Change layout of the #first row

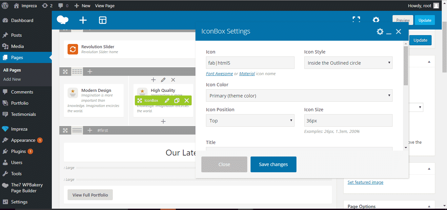77,130
